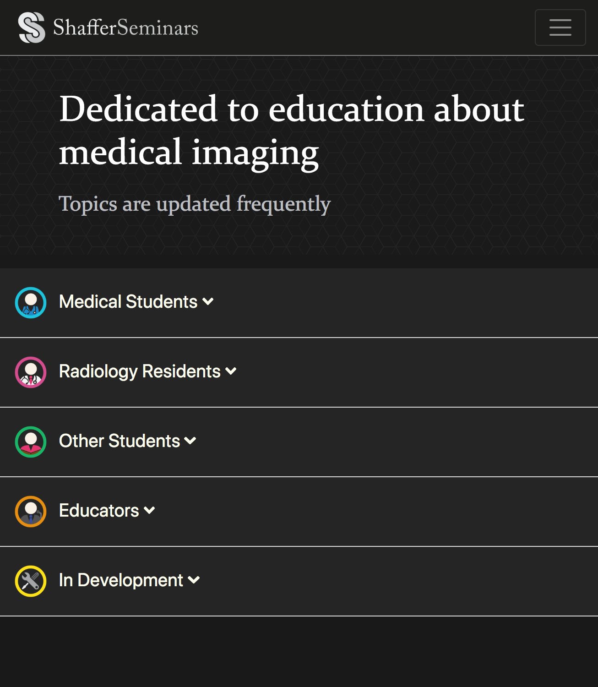Click the In Development tools icon
The image size is (598, 687).
(x=31, y=581)
